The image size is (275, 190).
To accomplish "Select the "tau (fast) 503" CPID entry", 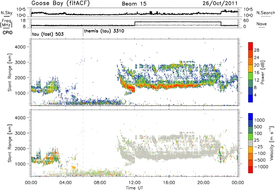I will pyautogui.click(x=48, y=34).
